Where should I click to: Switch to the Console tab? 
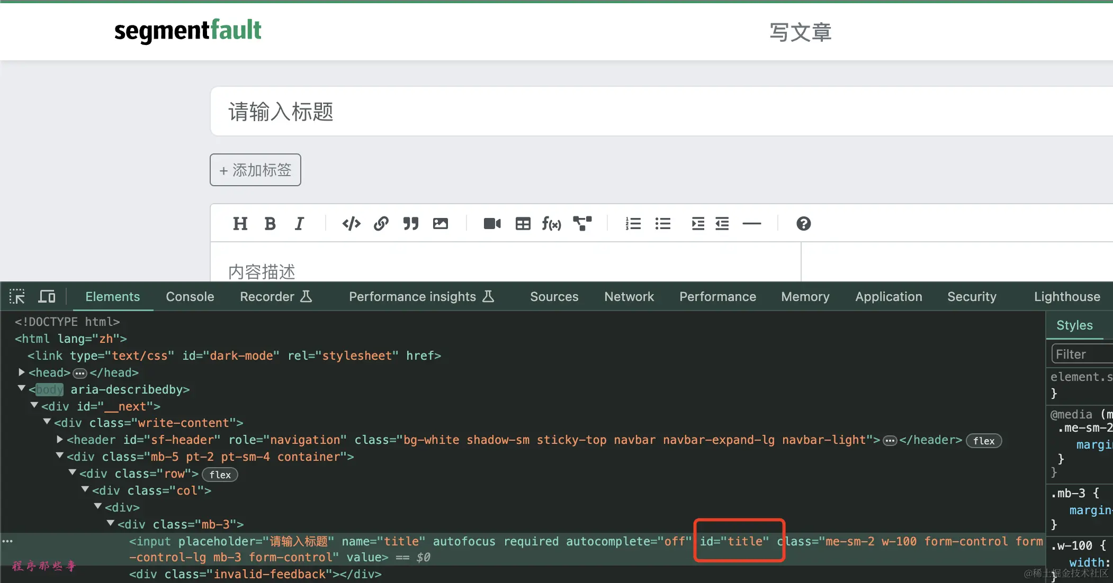click(190, 297)
